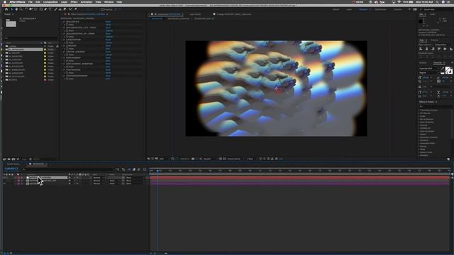Open macOS Spotlight search icon

[437, 2]
